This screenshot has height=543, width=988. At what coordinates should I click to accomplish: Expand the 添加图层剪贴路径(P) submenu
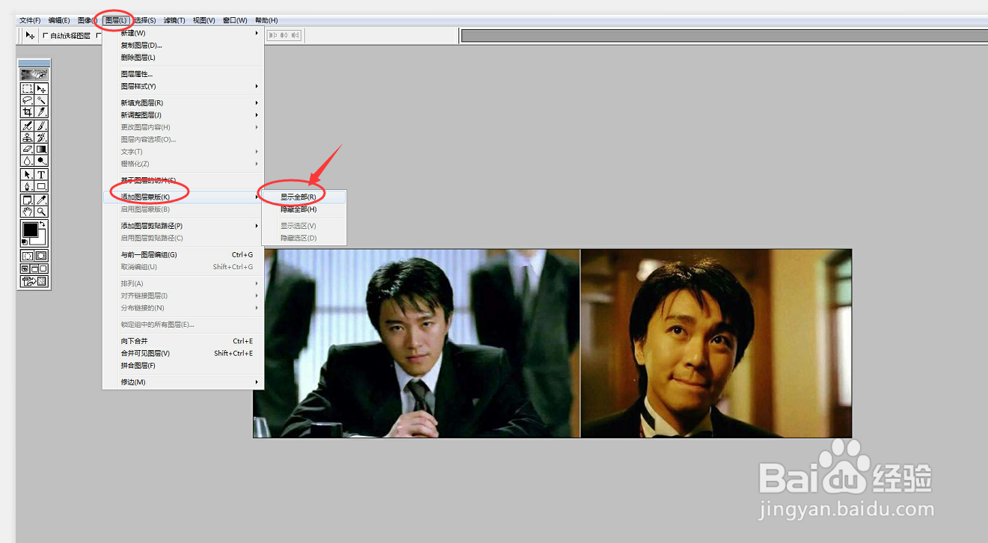[x=183, y=225]
